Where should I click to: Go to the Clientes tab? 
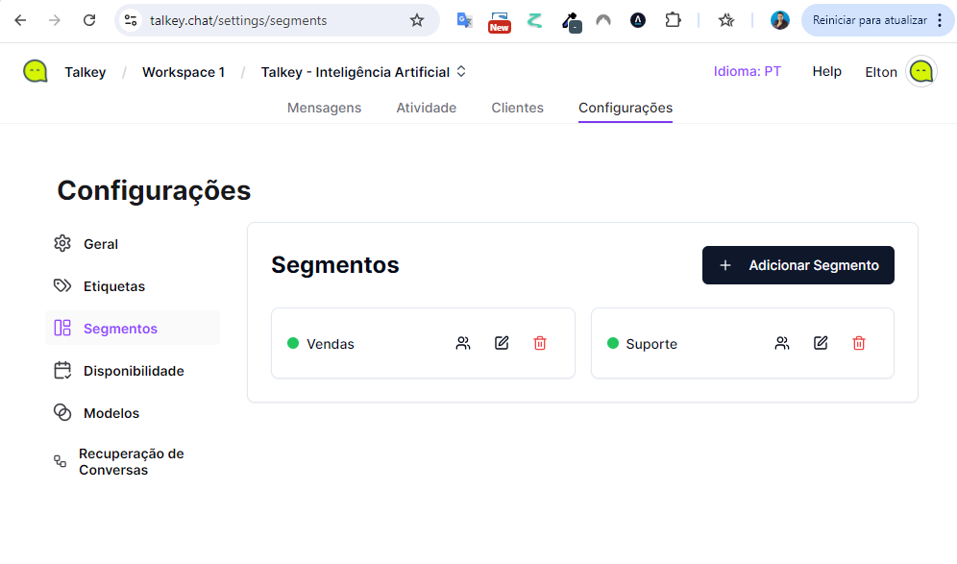[x=517, y=108]
